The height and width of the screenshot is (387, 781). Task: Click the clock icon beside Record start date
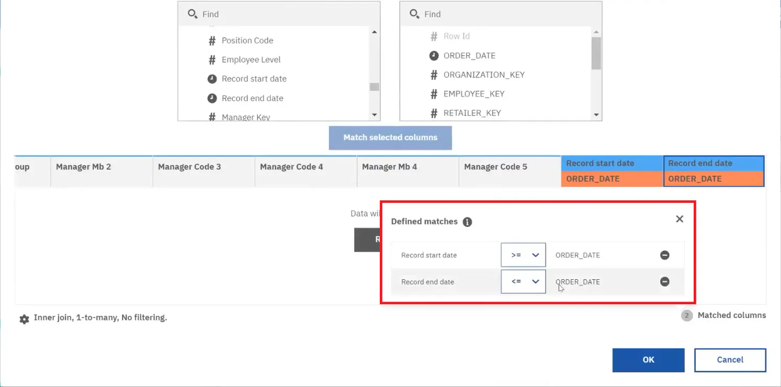(x=212, y=79)
